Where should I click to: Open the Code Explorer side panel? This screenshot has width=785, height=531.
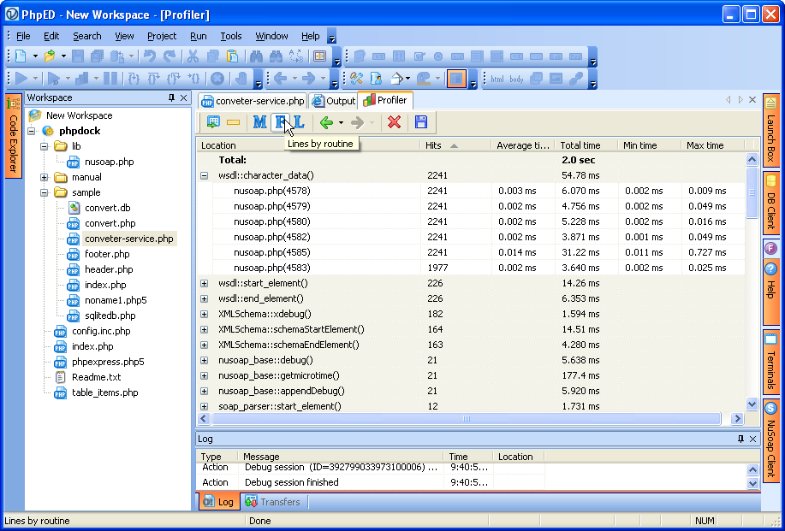13,135
